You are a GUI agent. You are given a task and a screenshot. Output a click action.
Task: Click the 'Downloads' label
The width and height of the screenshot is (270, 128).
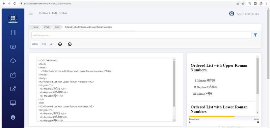194,119
